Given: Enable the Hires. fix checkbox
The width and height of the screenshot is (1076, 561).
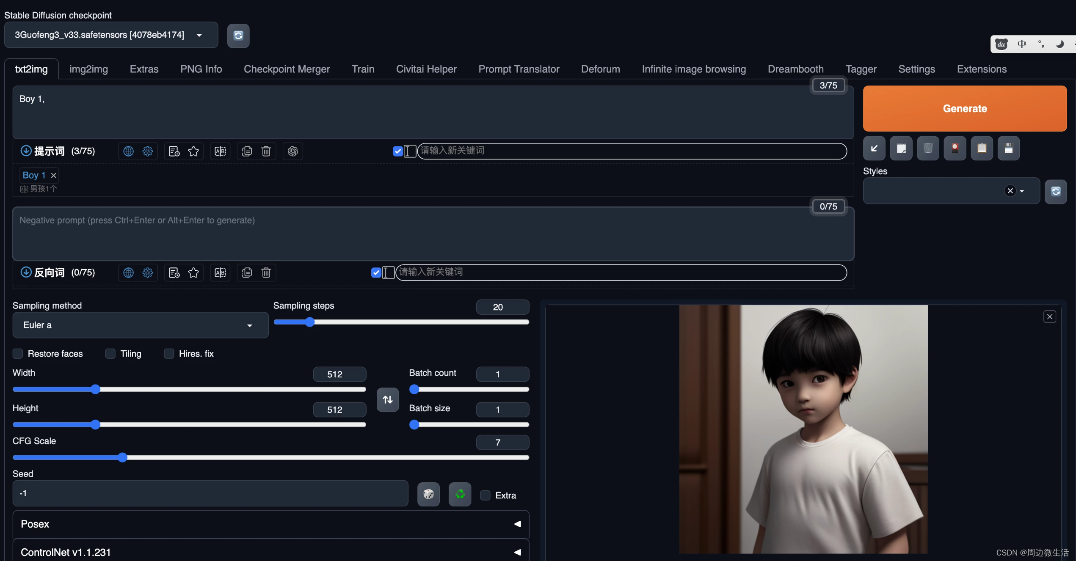Looking at the screenshot, I should 169,353.
